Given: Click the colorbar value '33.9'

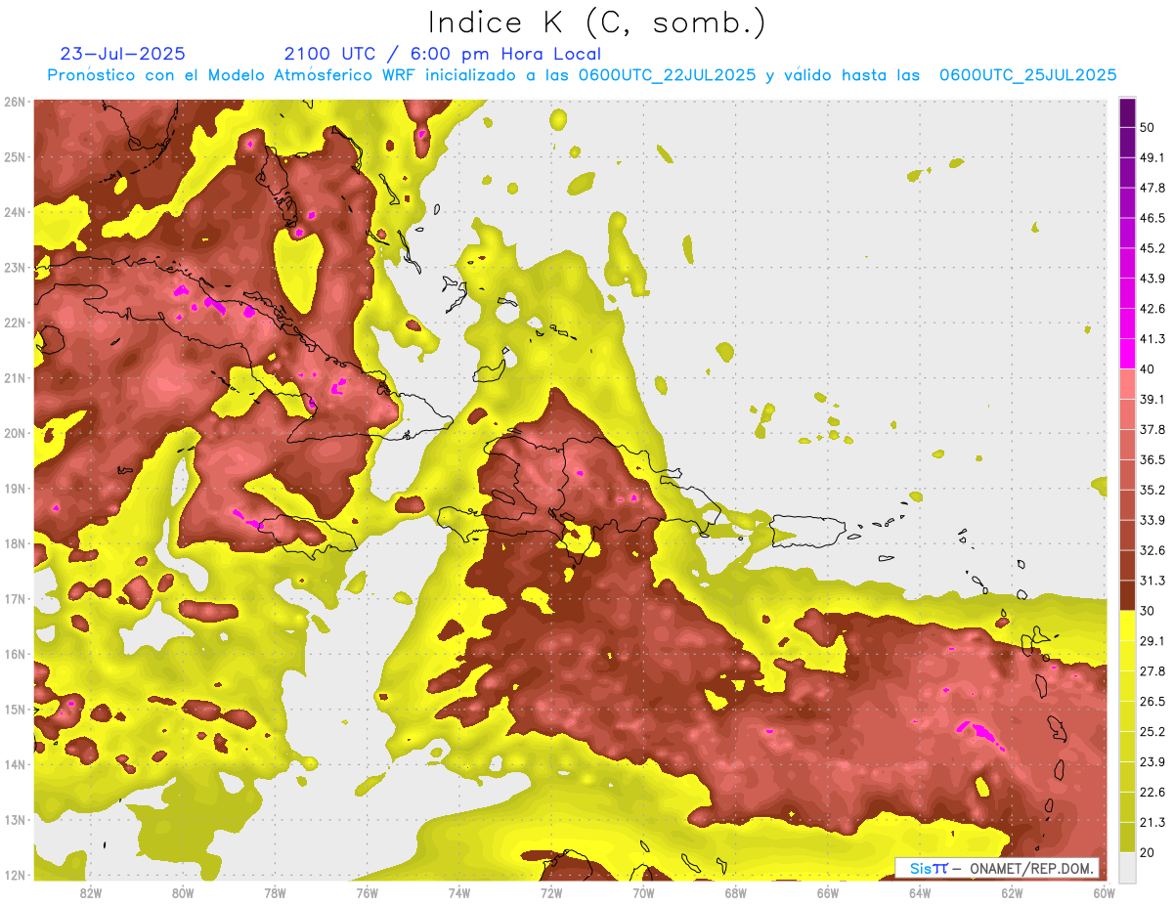Looking at the screenshot, I should click(x=1151, y=519).
